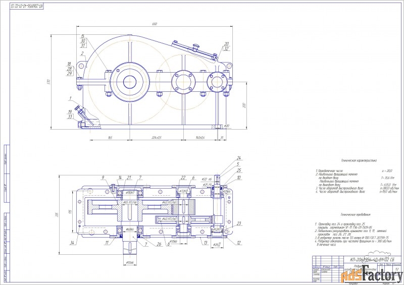Image resolution: width=404 pixels, height=285 pixels.
Task: Select part callout number 25
Action: tap(239, 170)
